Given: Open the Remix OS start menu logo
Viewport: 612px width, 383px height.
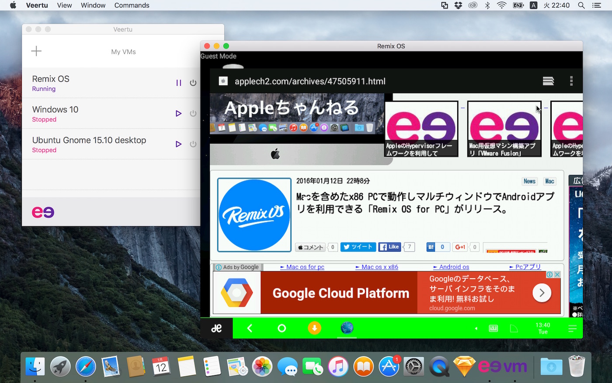Looking at the screenshot, I should (x=216, y=328).
